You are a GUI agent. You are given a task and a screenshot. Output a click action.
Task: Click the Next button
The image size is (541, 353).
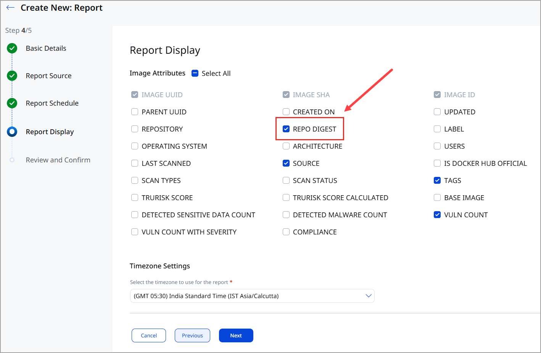[x=236, y=335]
